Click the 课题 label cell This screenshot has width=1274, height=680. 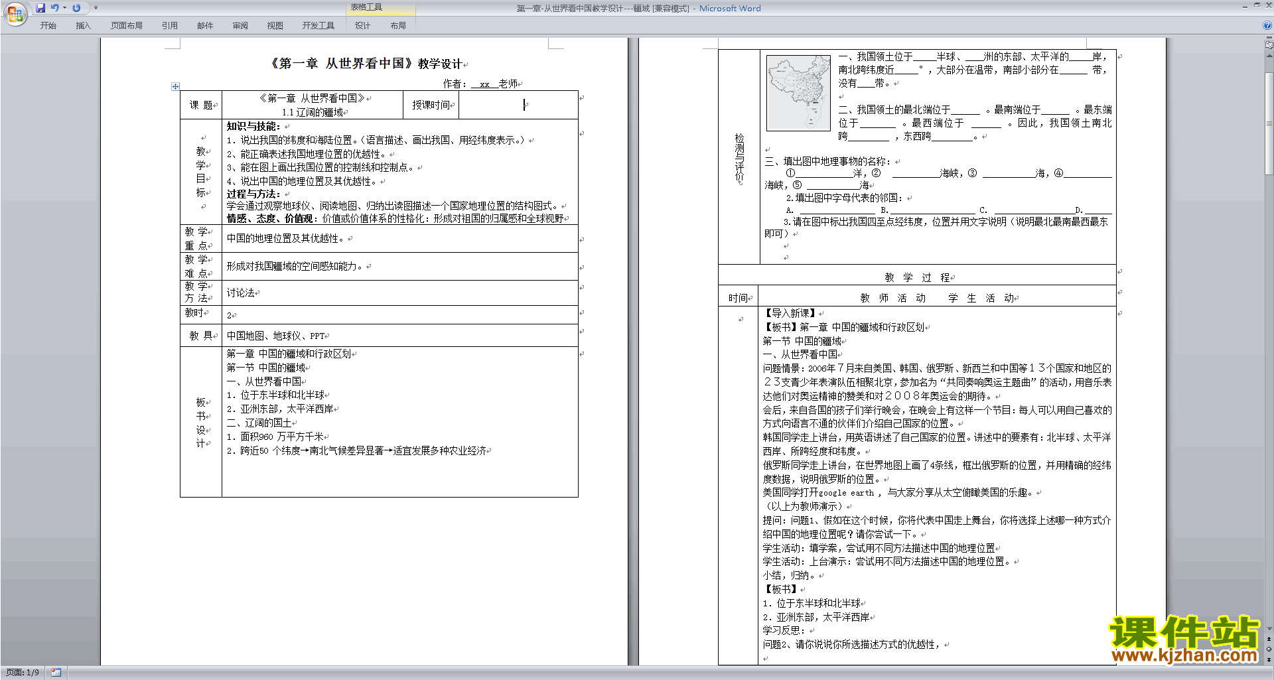[x=201, y=105]
